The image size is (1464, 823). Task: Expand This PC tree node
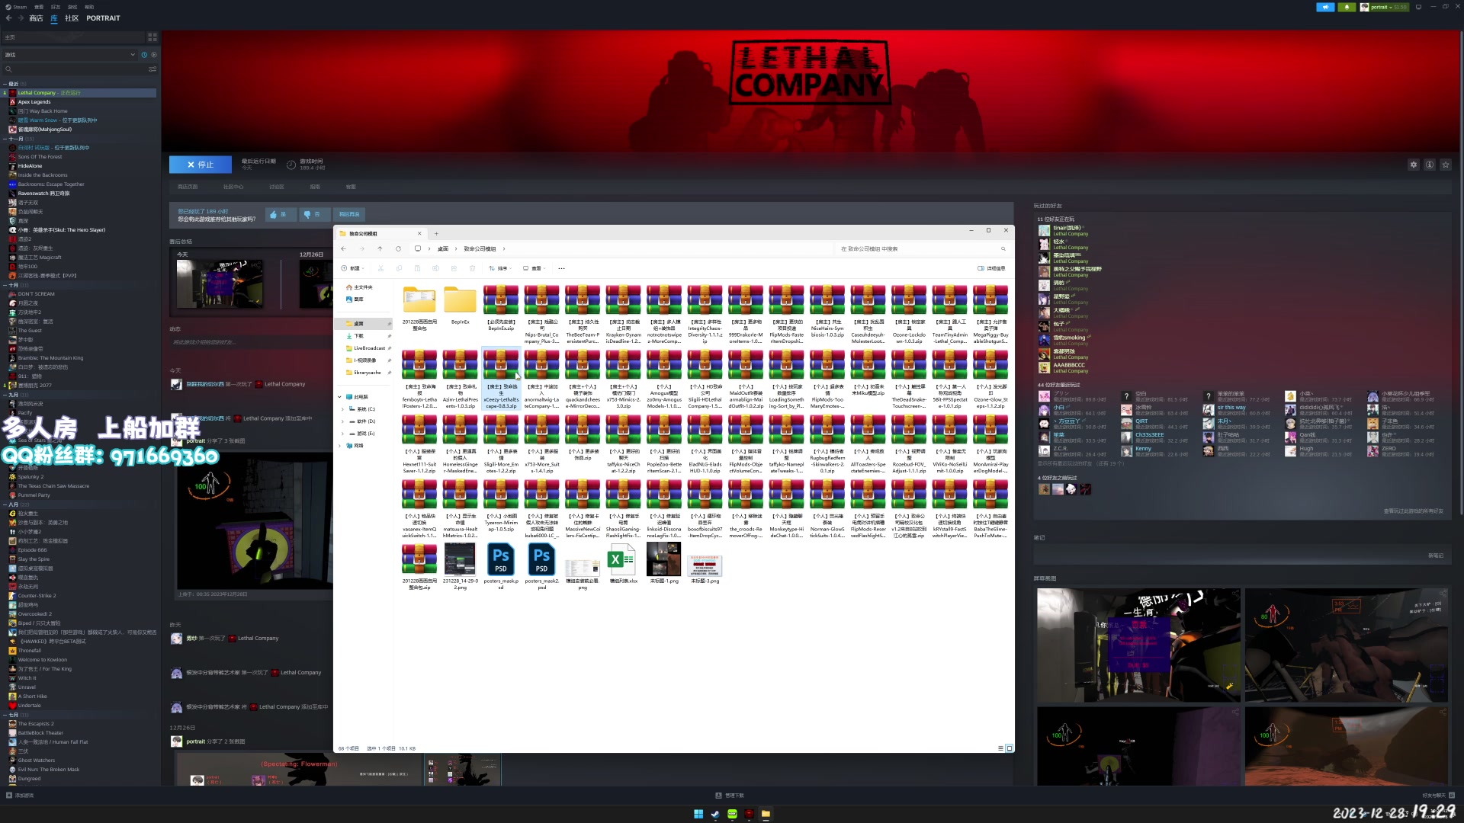(x=340, y=397)
